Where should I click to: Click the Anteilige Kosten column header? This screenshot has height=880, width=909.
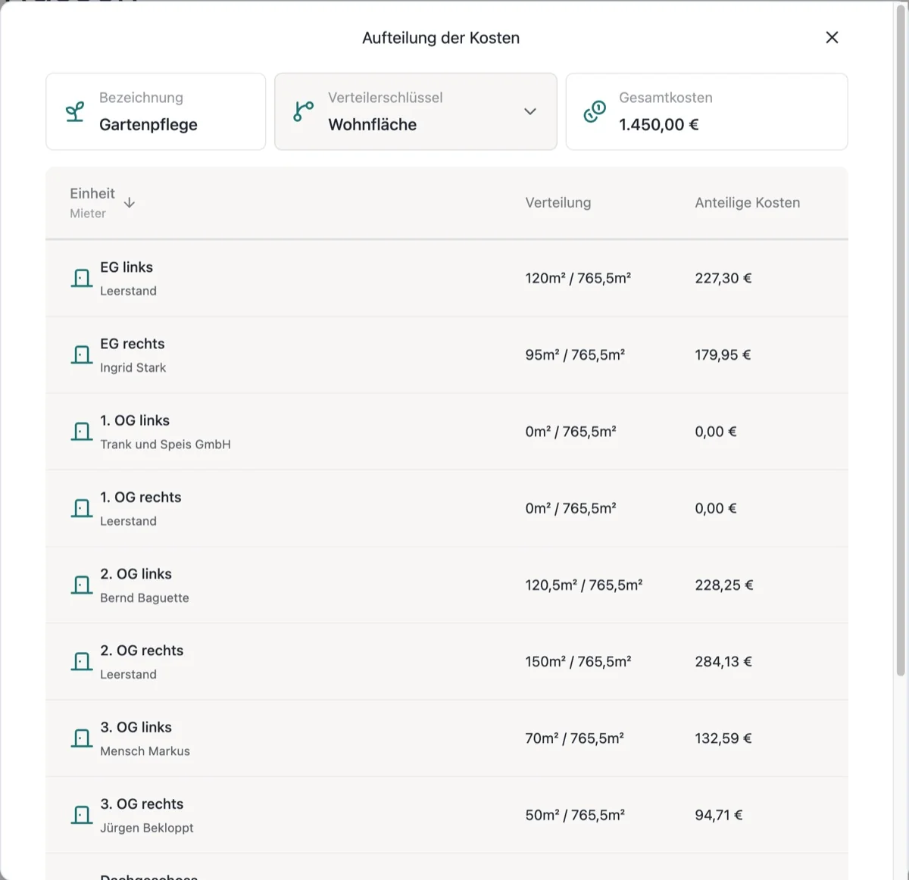pyautogui.click(x=748, y=202)
